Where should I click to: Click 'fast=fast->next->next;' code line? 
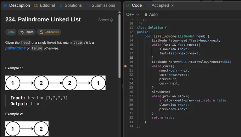pyautogui.click(x=180, y=53)
